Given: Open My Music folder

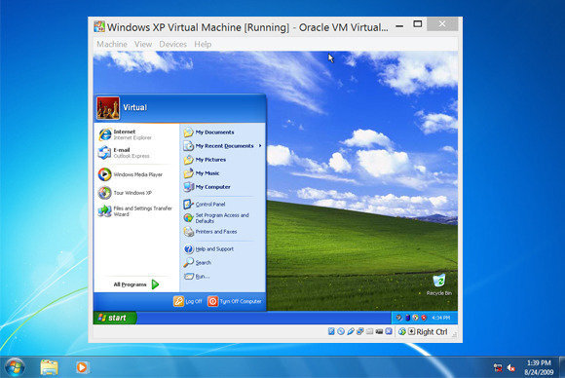Looking at the screenshot, I should point(202,173).
